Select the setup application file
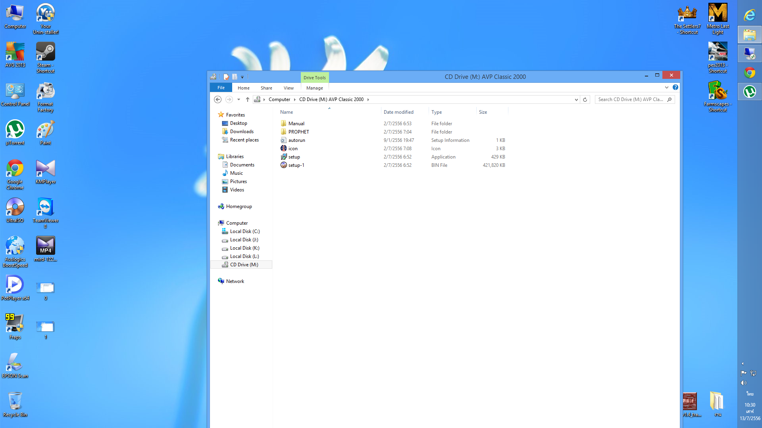Viewport: 762px width, 428px height. pos(294,157)
